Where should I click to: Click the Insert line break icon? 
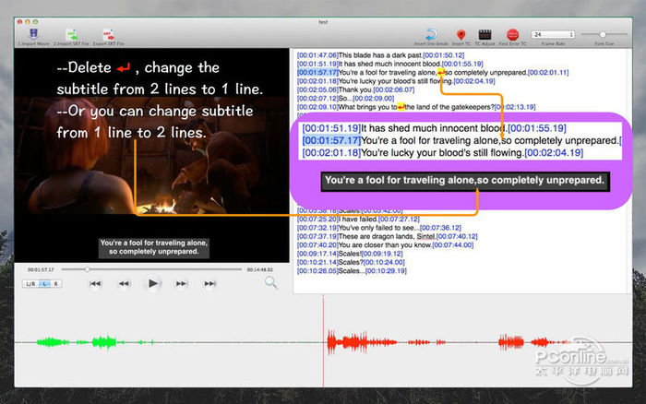(432, 34)
